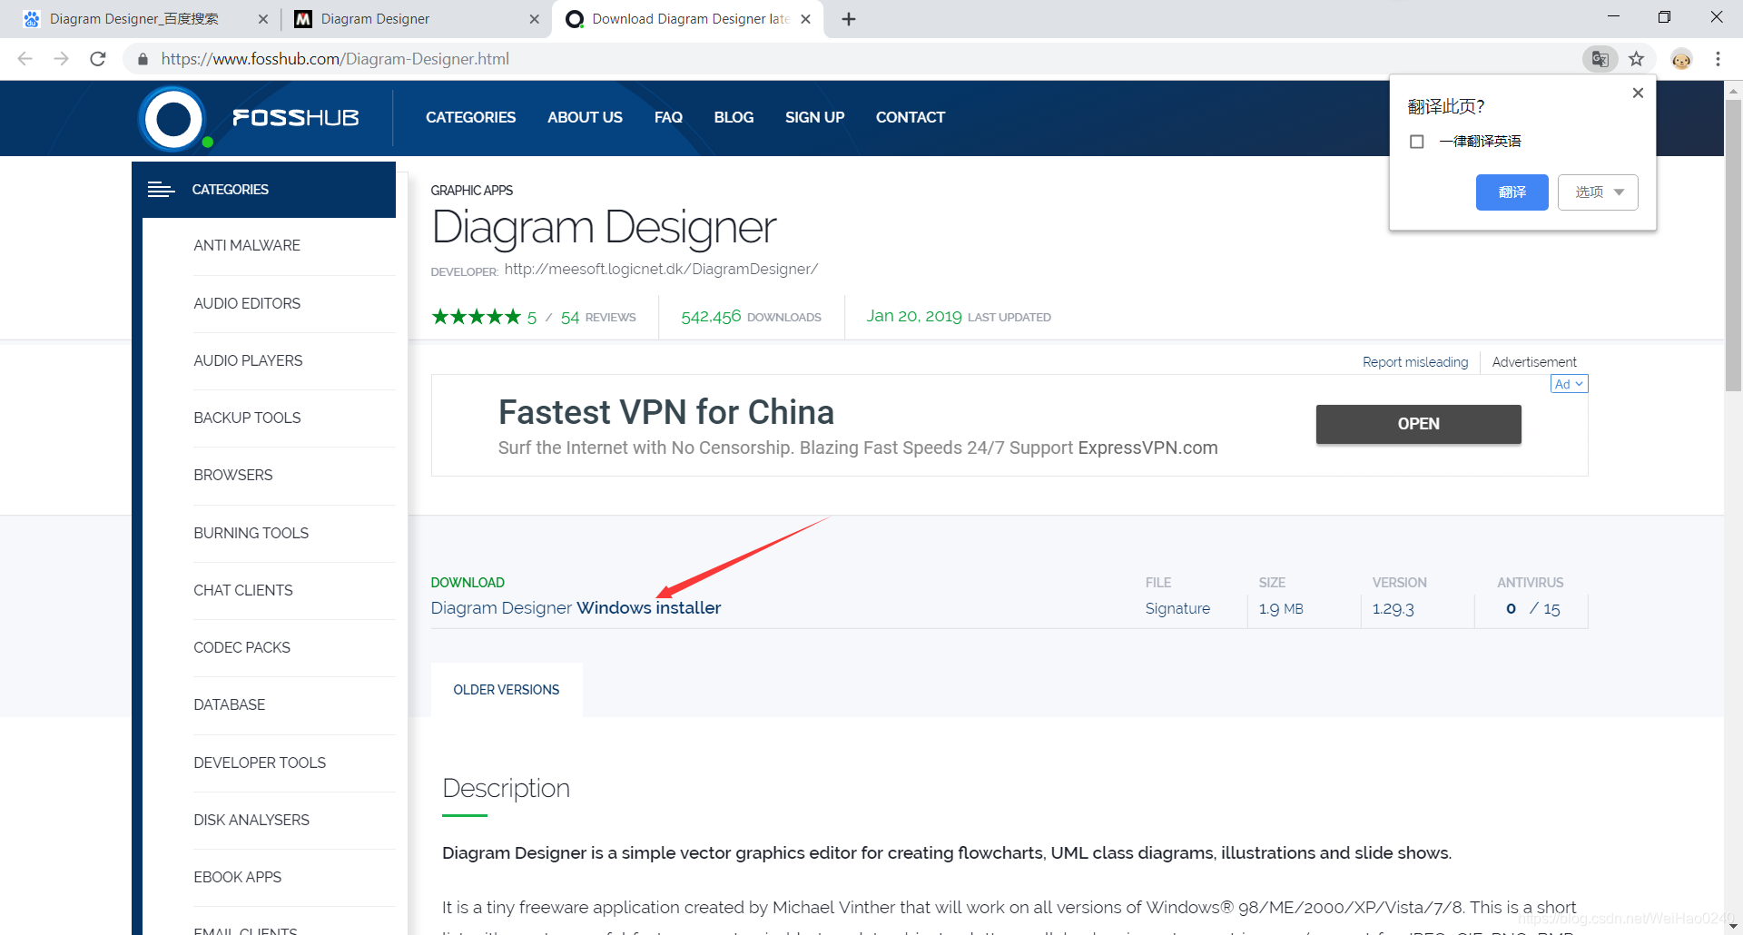Open the Google Translate icon in address bar
Image resolution: width=1743 pixels, height=935 pixels.
1600,58
